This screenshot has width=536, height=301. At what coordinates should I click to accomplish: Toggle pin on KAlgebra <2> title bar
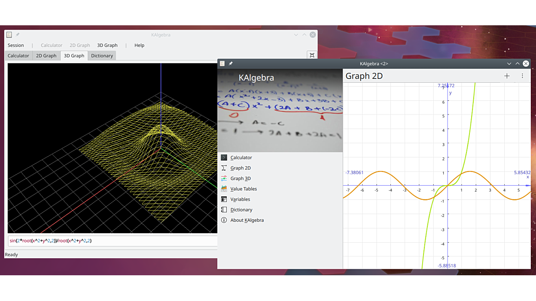[231, 63]
